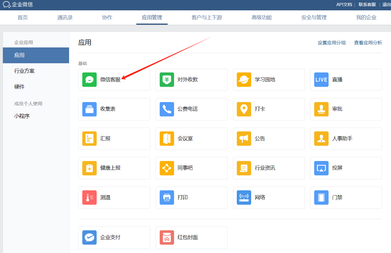
Task: Go to the 我的企业 tab
Action: tap(366, 18)
